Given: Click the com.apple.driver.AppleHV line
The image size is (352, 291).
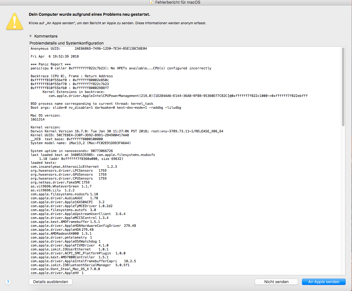Looking at the screenshot, I should point(57,273).
